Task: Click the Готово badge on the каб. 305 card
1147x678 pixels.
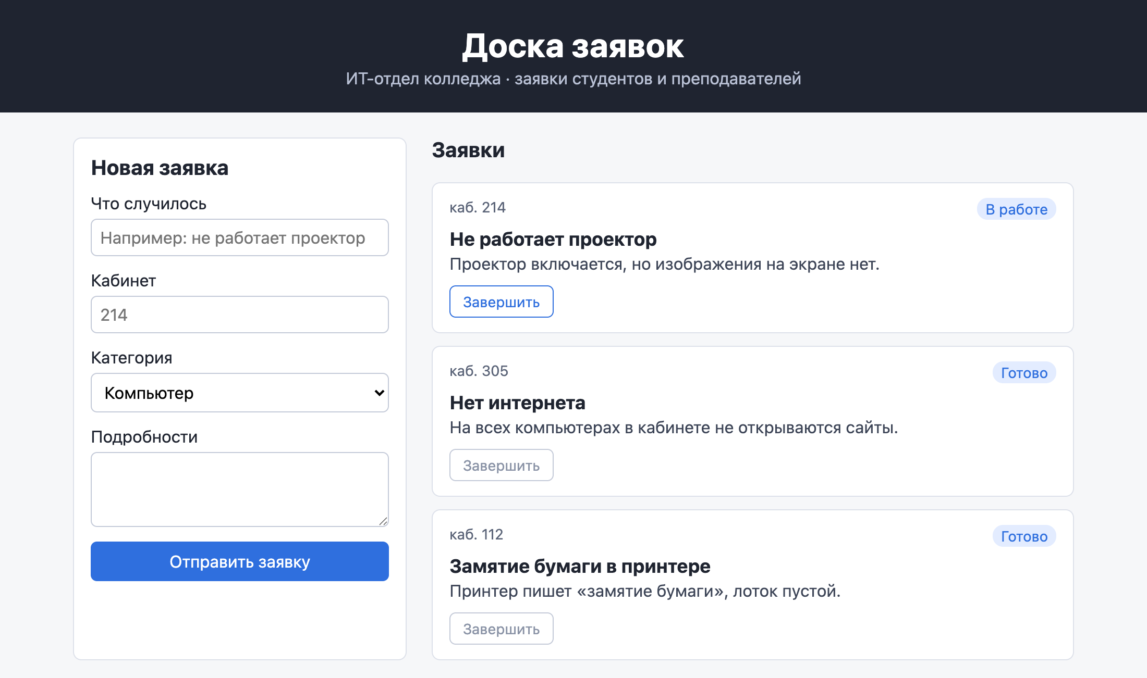Action: click(1024, 372)
